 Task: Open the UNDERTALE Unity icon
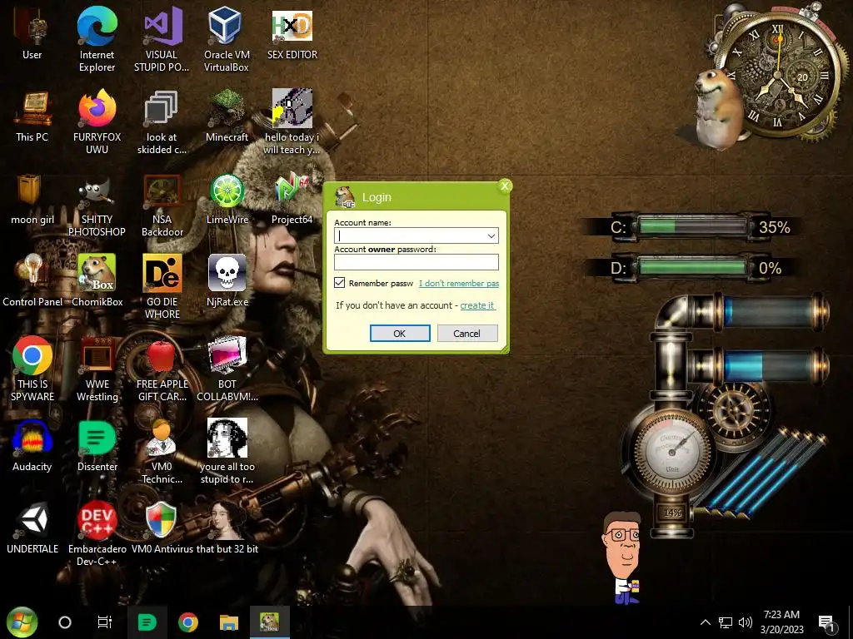pos(32,528)
